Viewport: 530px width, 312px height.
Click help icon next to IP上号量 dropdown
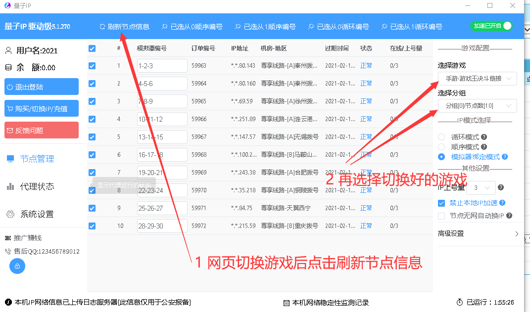pos(501,187)
